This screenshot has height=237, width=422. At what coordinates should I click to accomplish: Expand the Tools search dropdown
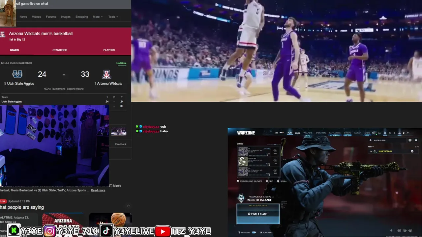coord(113,17)
